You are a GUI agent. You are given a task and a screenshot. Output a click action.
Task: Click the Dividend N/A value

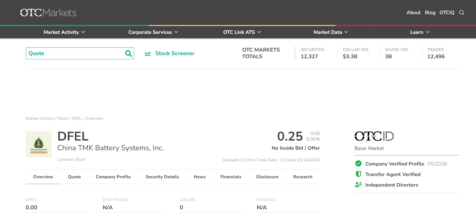pyautogui.click(x=262, y=207)
